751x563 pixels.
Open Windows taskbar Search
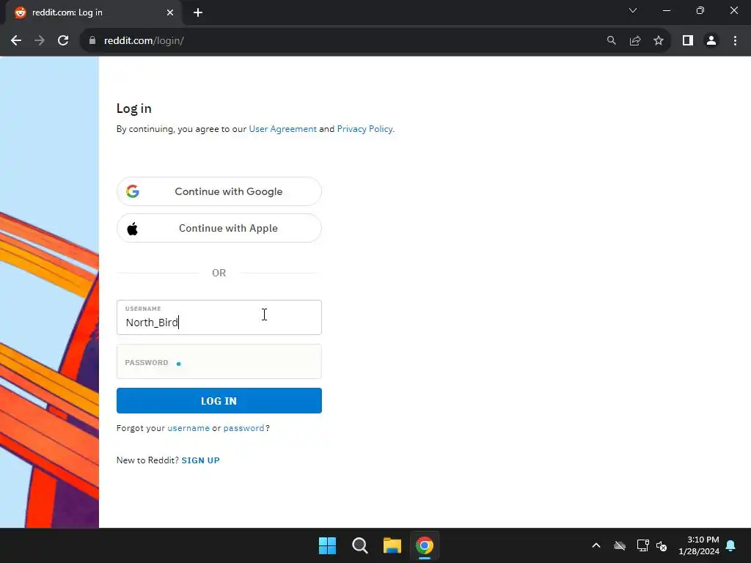pos(359,545)
